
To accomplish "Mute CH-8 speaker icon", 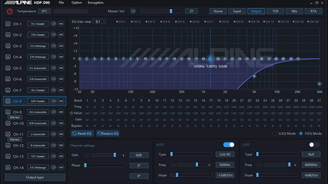I will 53,101.
